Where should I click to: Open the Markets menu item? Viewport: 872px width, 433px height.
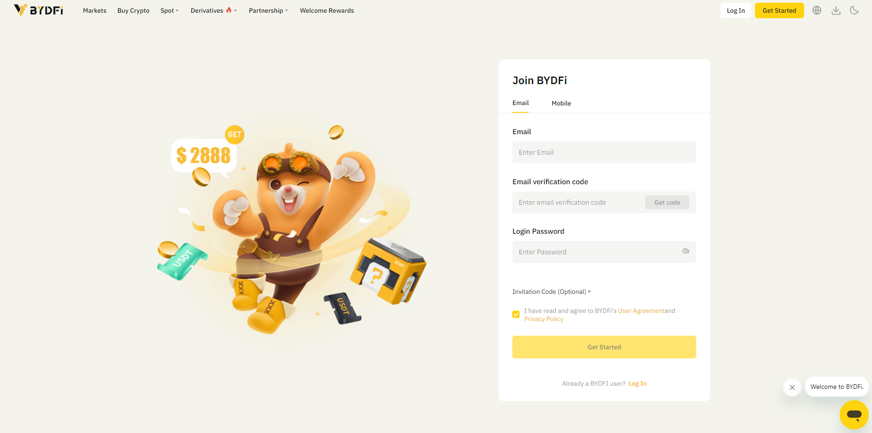click(95, 10)
